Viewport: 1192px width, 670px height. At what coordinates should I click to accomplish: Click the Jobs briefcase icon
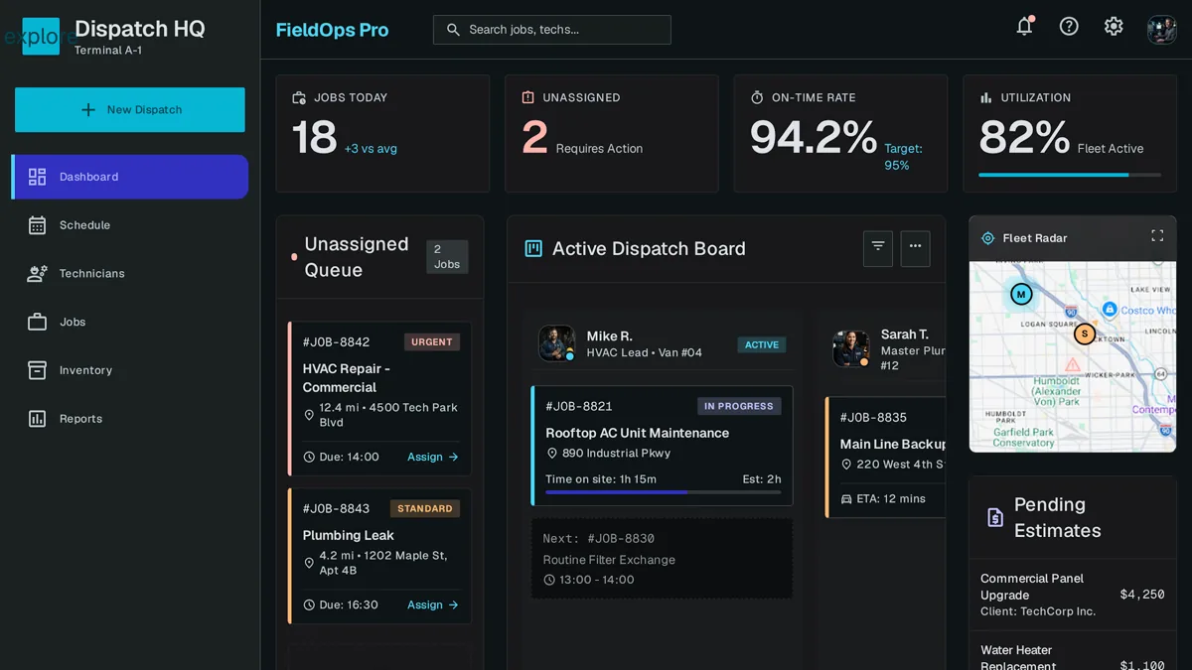point(38,322)
